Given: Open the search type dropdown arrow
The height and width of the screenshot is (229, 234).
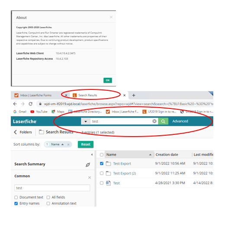Looking at the screenshot, I should (86, 121).
